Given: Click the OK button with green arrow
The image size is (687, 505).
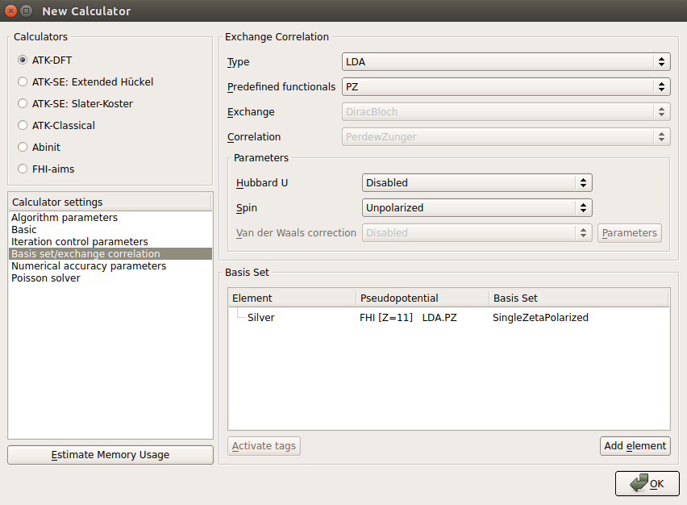Looking at the screenshot, I should [x=647, y=483].
